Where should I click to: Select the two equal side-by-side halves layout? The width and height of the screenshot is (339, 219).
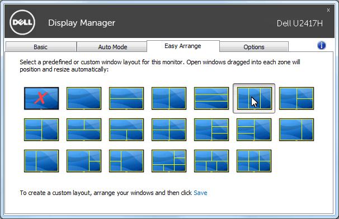coord(169,98)
